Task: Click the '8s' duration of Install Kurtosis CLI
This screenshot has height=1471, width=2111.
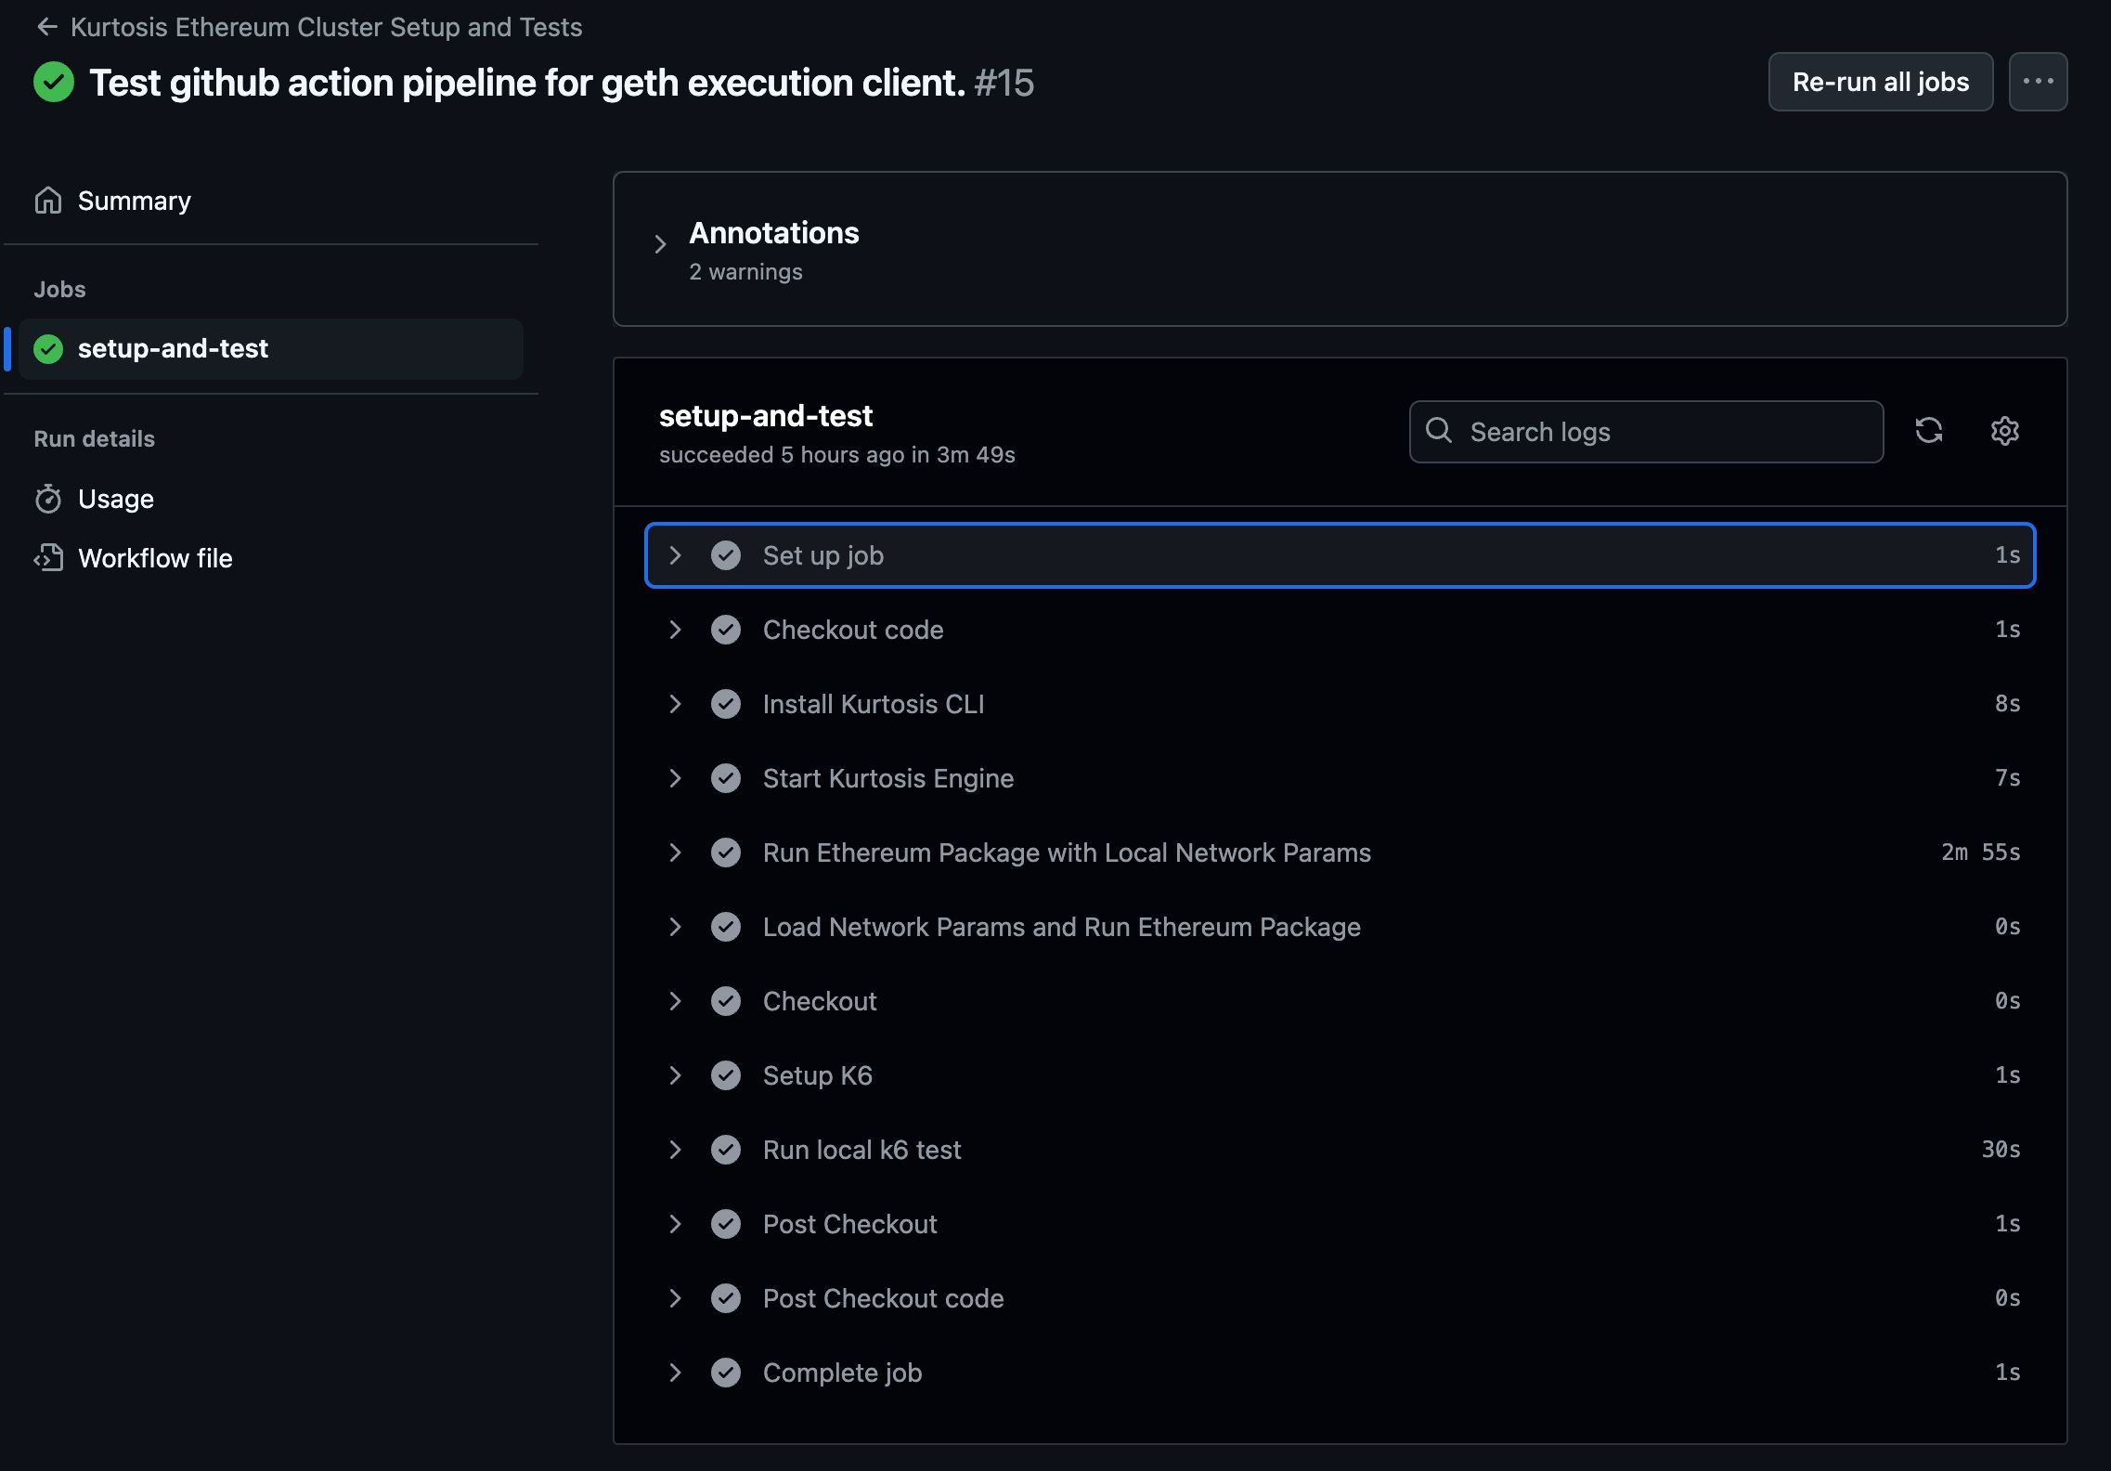Action: click(x=2007, y=704)
